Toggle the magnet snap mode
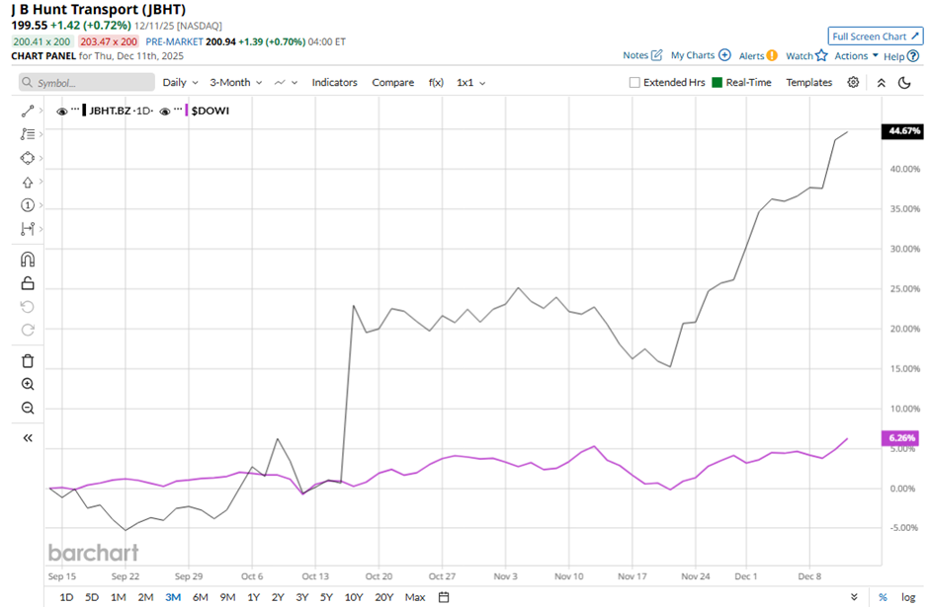This screenshot has height=607, width=929. (28, 260)
